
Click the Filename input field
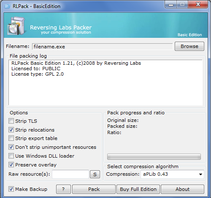[x=102, y=47]
